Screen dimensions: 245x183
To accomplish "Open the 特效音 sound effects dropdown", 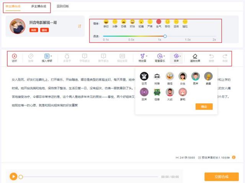I will tap(142, 58).
